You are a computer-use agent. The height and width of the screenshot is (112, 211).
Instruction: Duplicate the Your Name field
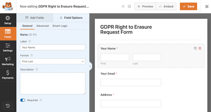point(195,48)
